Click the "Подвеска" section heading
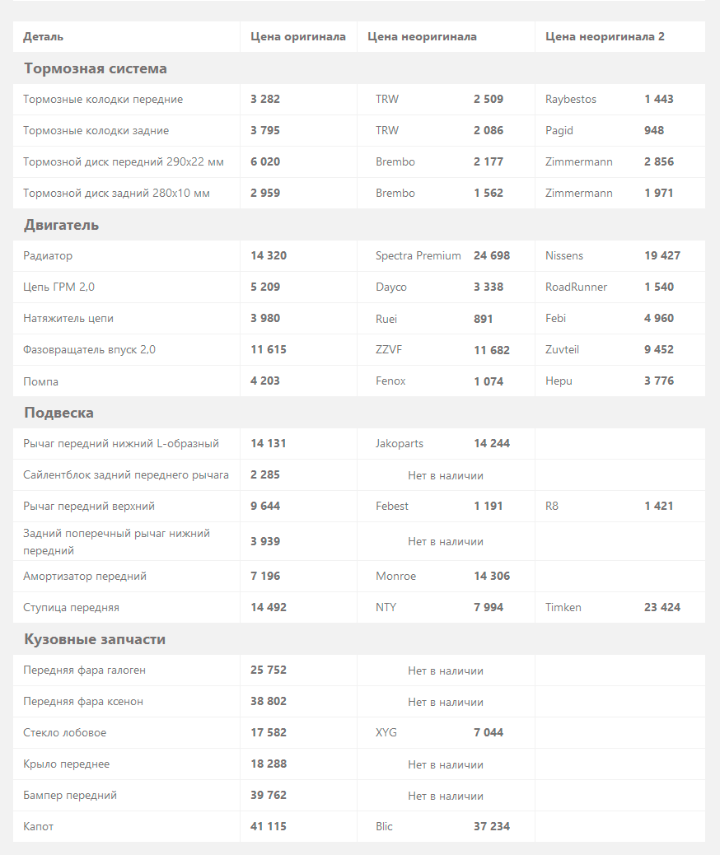Screen dimensions: 720x855 point(59,413)
